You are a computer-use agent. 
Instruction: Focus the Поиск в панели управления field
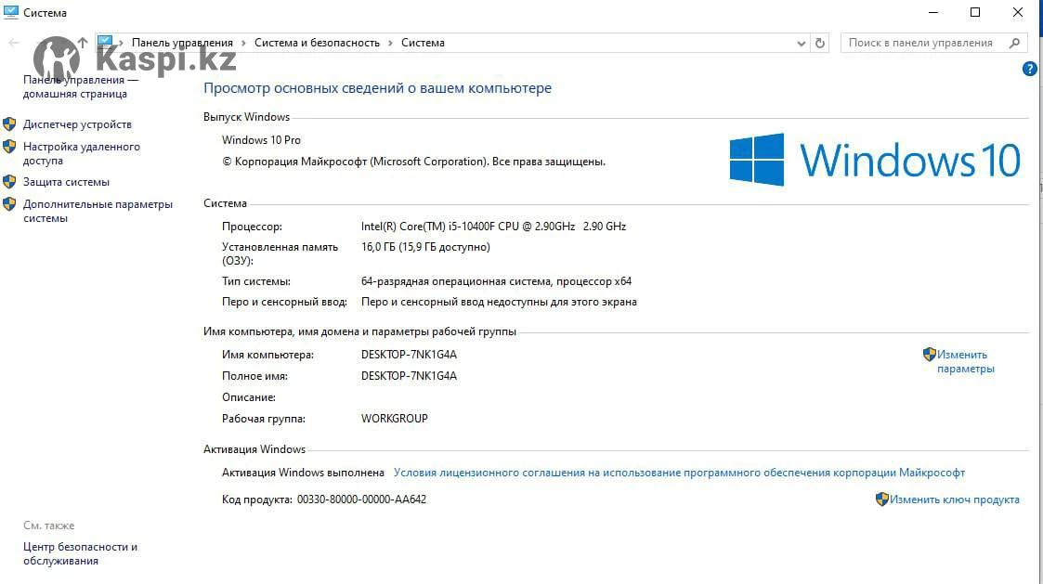point(924,43)
